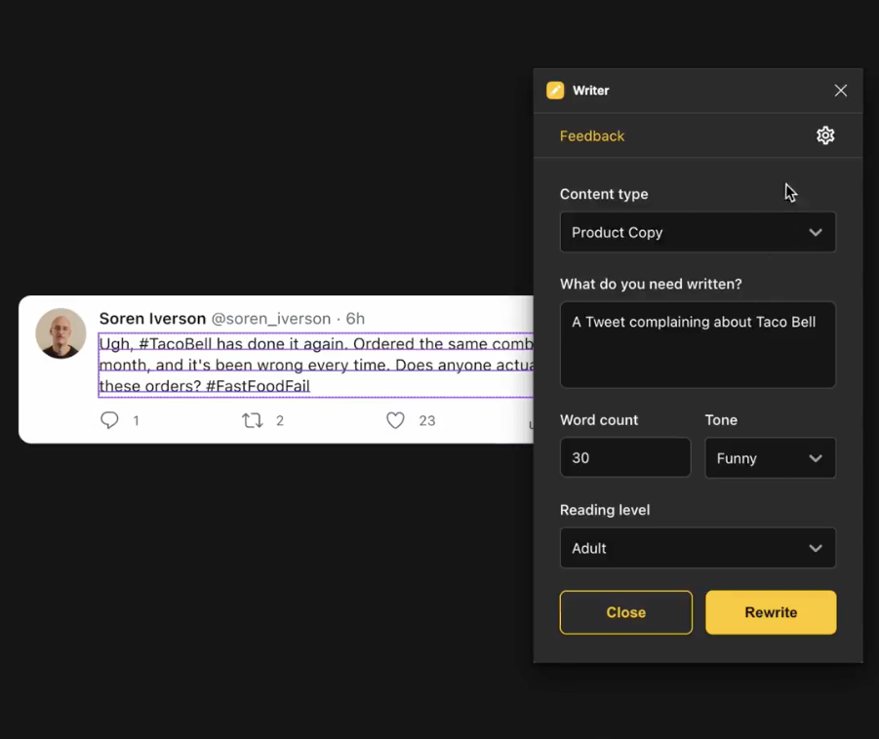
Task: Click the 'Word count' label
Action: pos(599,420)
